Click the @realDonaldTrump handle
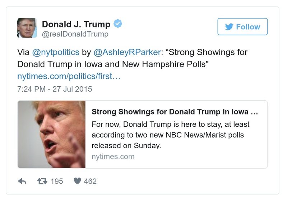287x203 pixels. click(x=75, y=34)
